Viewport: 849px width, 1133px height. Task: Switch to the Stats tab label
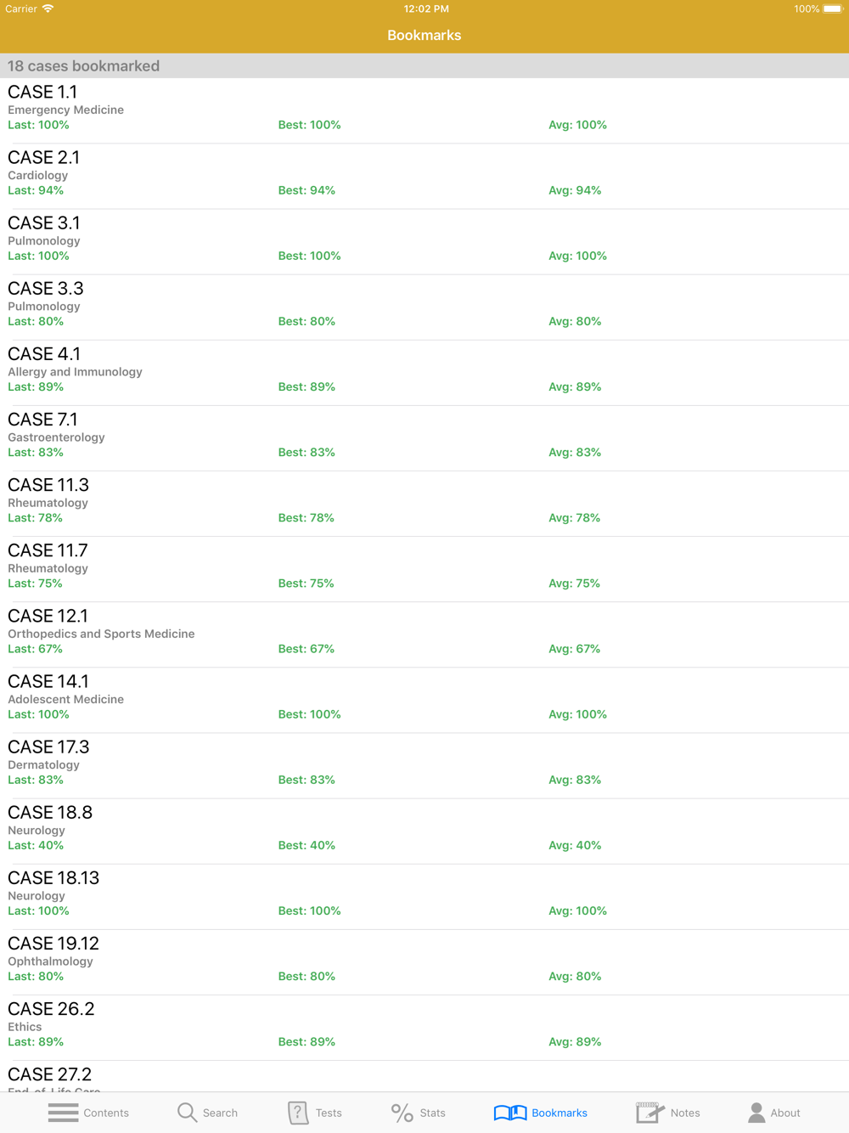coord(432,1113)
